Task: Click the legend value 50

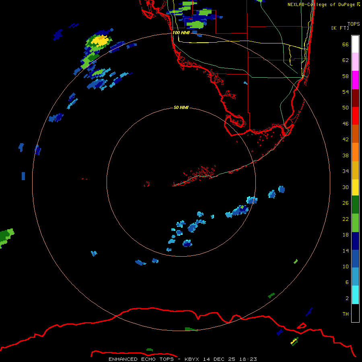Action: pos(346,107)
